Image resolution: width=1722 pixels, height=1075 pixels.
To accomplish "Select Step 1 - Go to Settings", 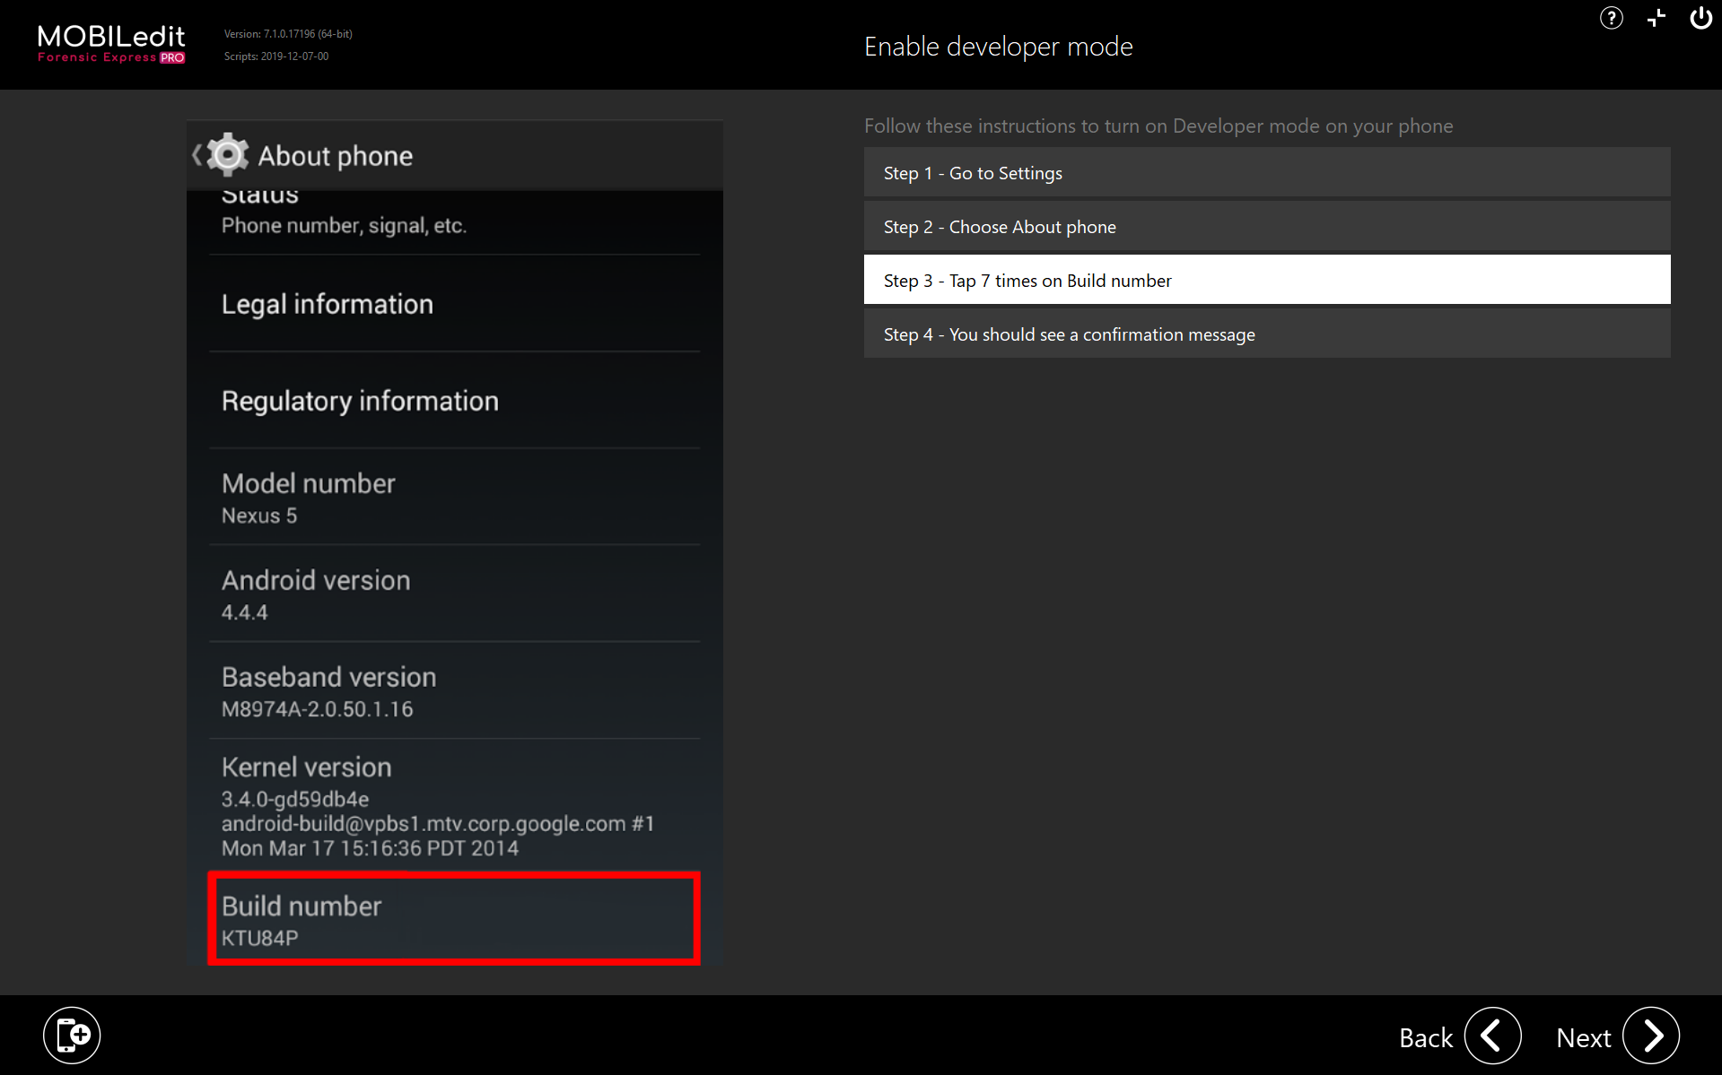I will pyautogui.click(x=1267, y=172).
